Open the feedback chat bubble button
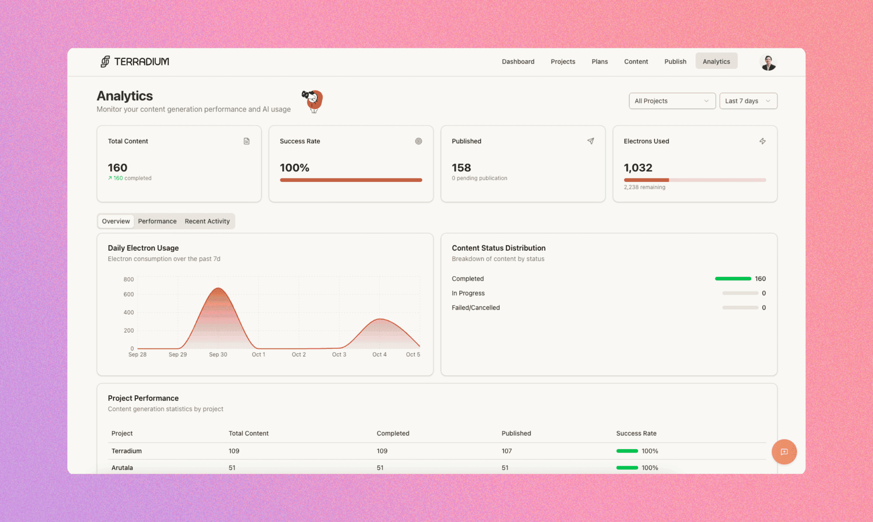873x522 pixels. (784, 452)
